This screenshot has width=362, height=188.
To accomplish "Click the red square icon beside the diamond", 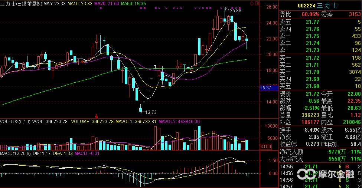I will 256,3.
